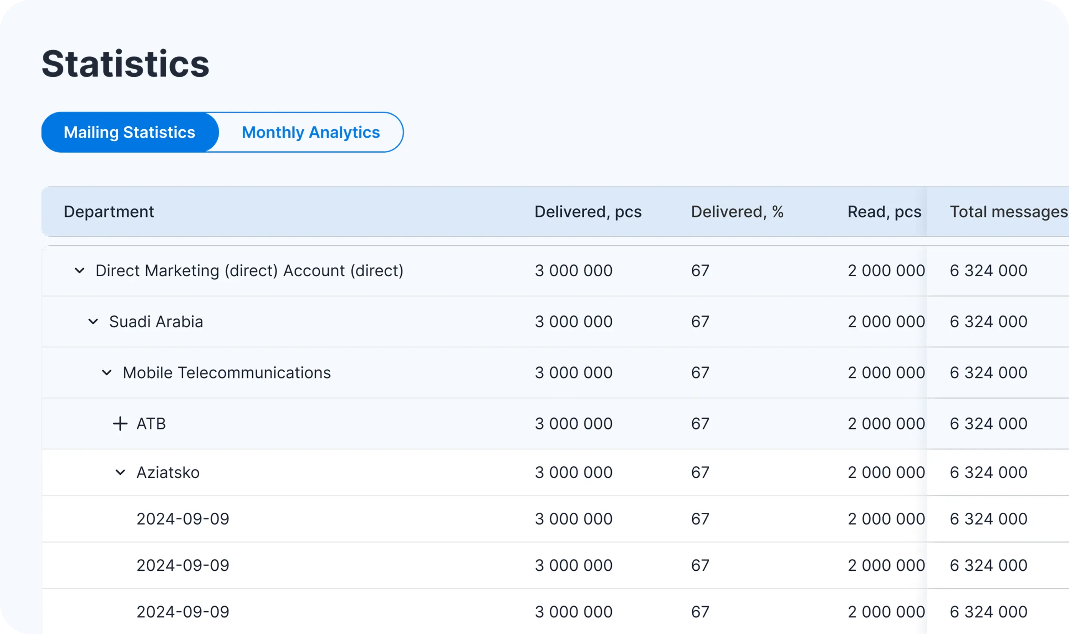Sort by the Department column header
This screenshot has height=634, width=1069.
click(x=109, y=211)
